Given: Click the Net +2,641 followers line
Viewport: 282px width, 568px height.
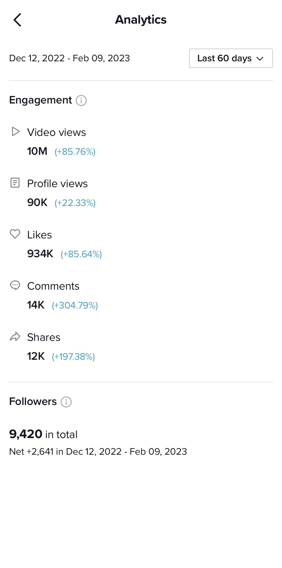Looking at the screenshot, I should tap(98, 451).
